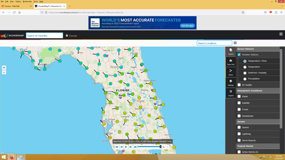Select the Temperature radio option

pos(245,67)
